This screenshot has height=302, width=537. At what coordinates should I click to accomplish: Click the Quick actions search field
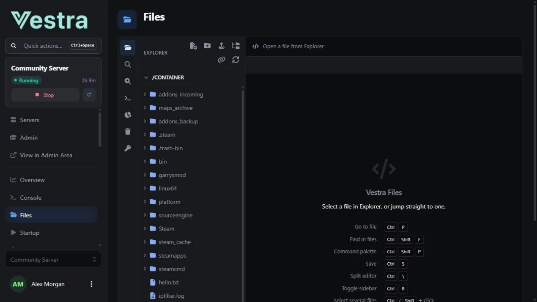53,46
